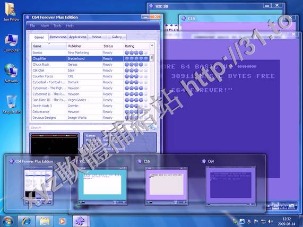
Task: Click the network tray icon
Action: point(263,221)
